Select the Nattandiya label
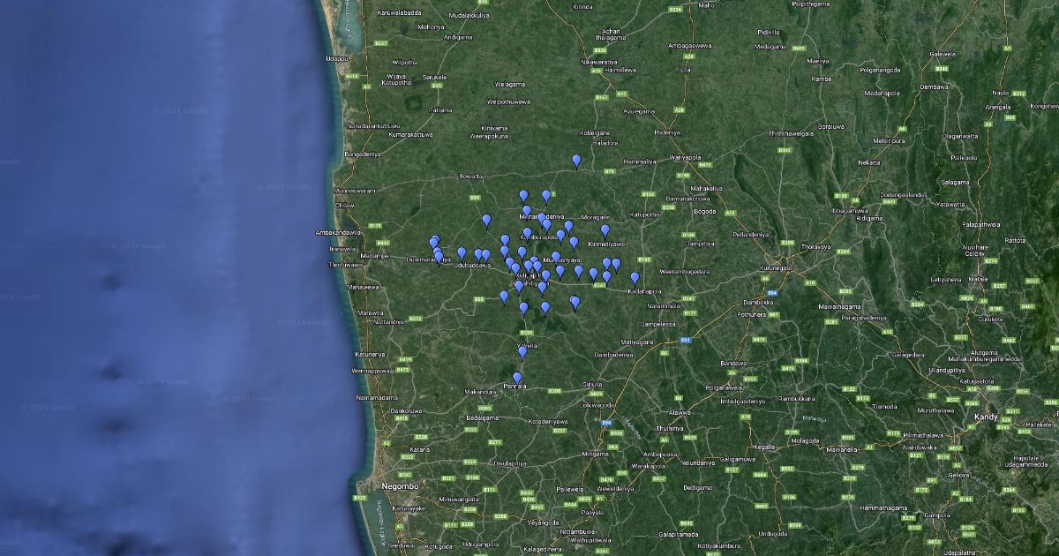This screenshot has width=1059, height=556. point(387,322)
